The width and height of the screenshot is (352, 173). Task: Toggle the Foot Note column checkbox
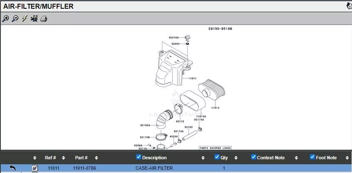coord(312,157)
